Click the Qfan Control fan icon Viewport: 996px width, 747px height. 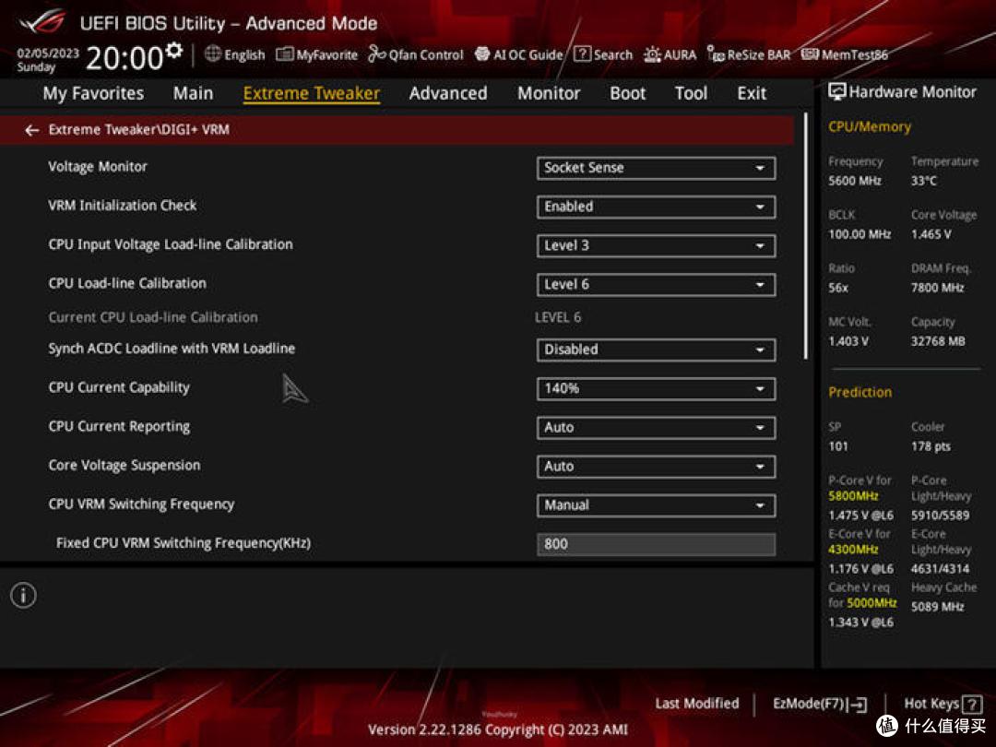pos(376,54)
